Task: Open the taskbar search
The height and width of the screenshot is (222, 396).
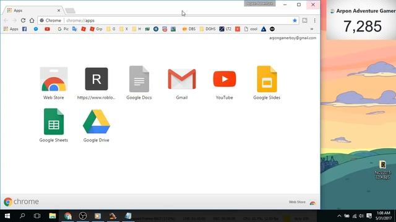Action: point(22,216)
